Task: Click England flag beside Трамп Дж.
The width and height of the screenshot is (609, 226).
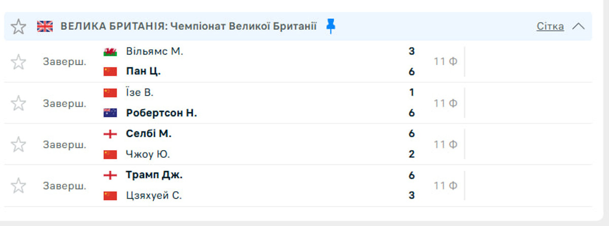Action: point(110,175)
